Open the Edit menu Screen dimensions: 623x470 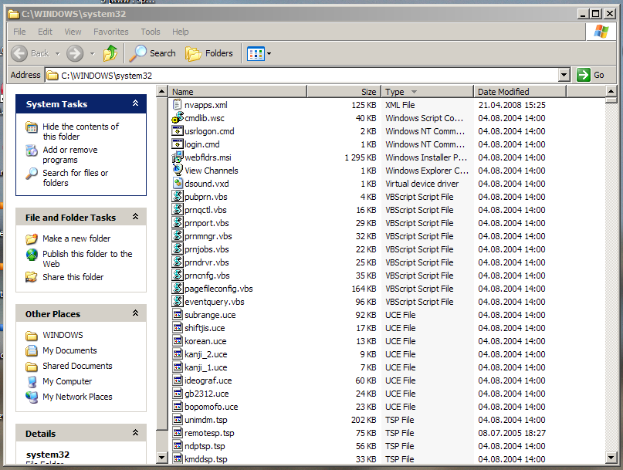(45, 32)
